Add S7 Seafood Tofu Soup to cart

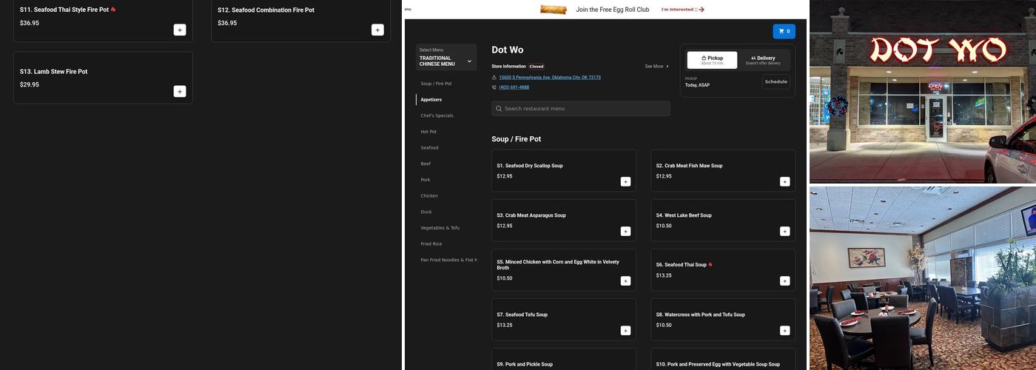625,331
